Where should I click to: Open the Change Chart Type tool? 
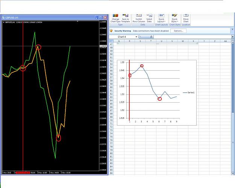click(x=115, y=18)
